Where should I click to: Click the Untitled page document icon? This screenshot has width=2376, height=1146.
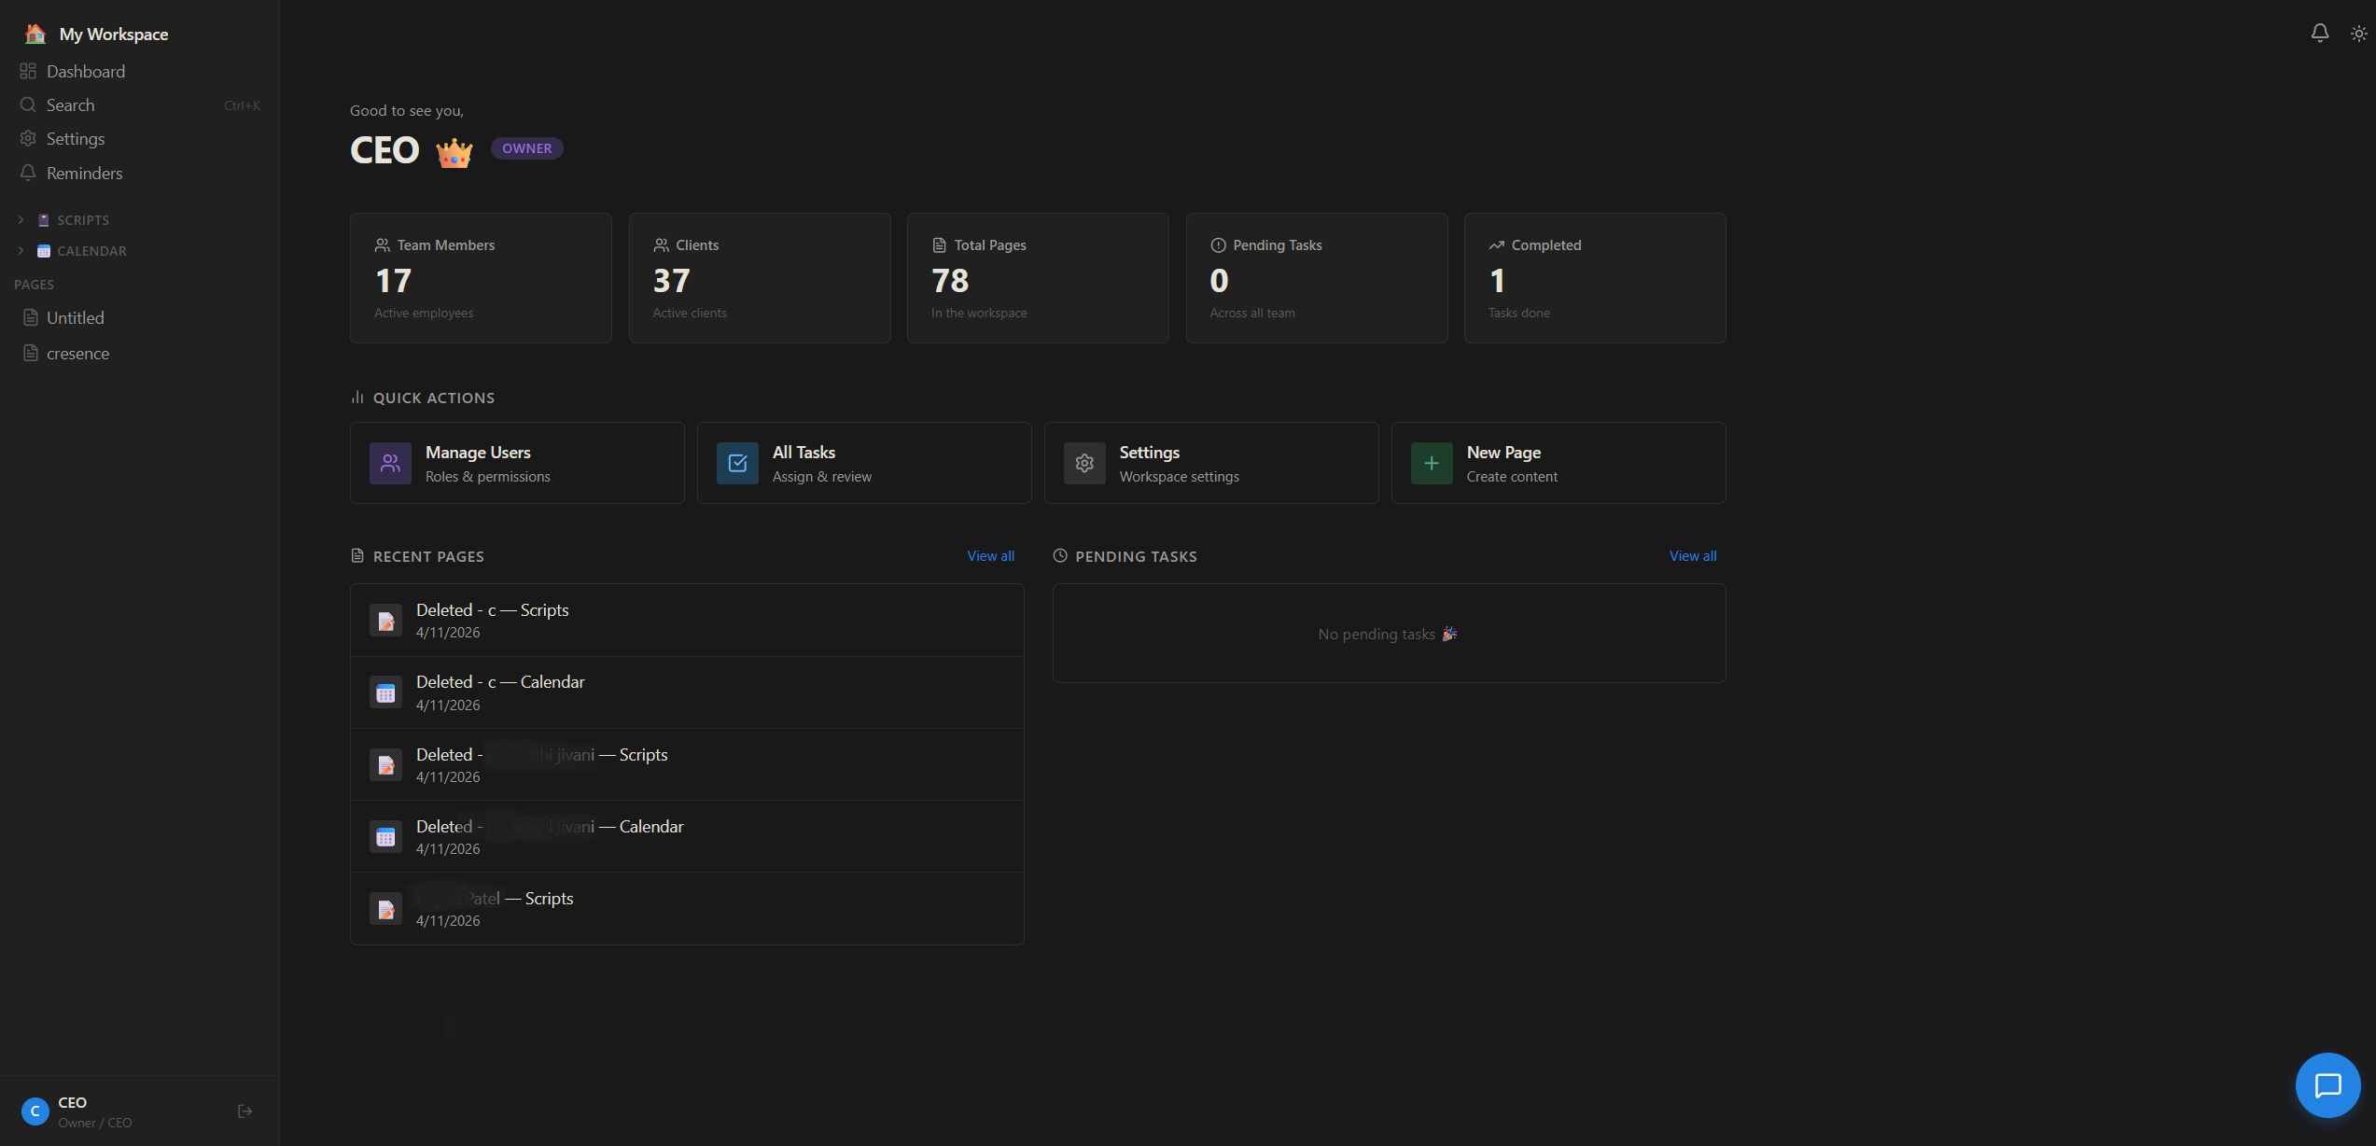[x=31, y=318]
